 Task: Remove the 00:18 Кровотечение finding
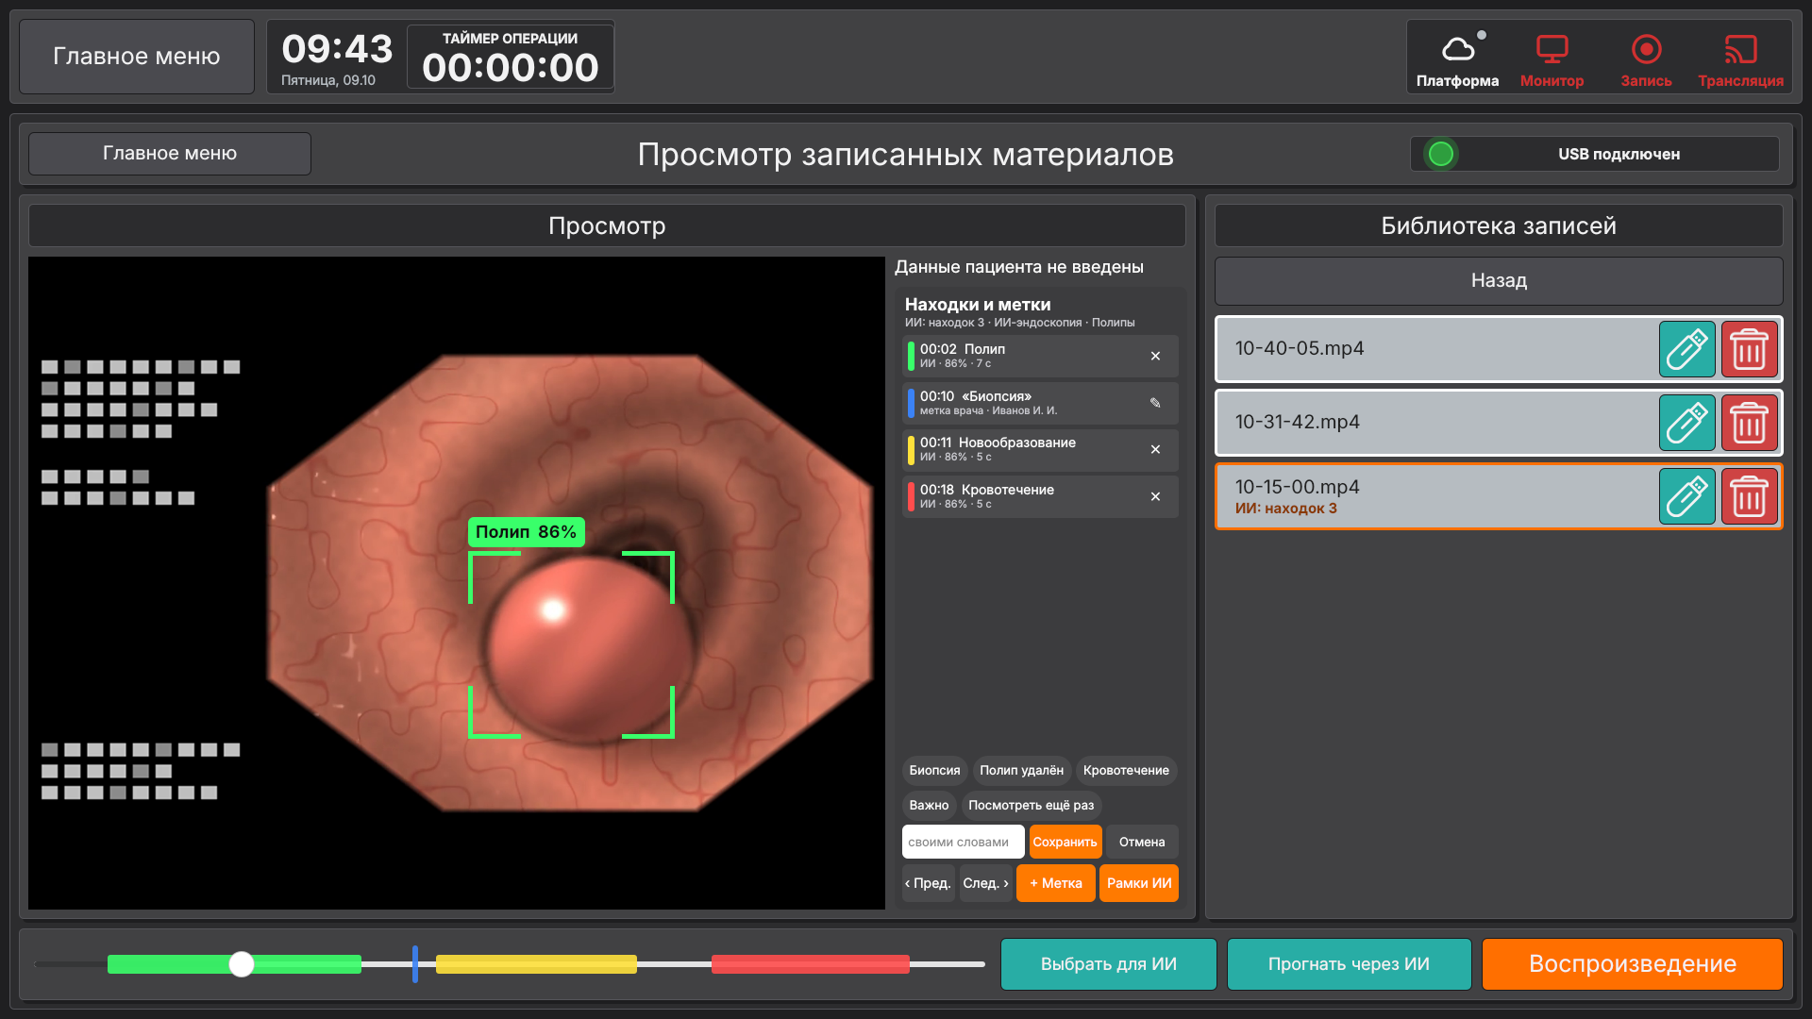coord(1155,496)
